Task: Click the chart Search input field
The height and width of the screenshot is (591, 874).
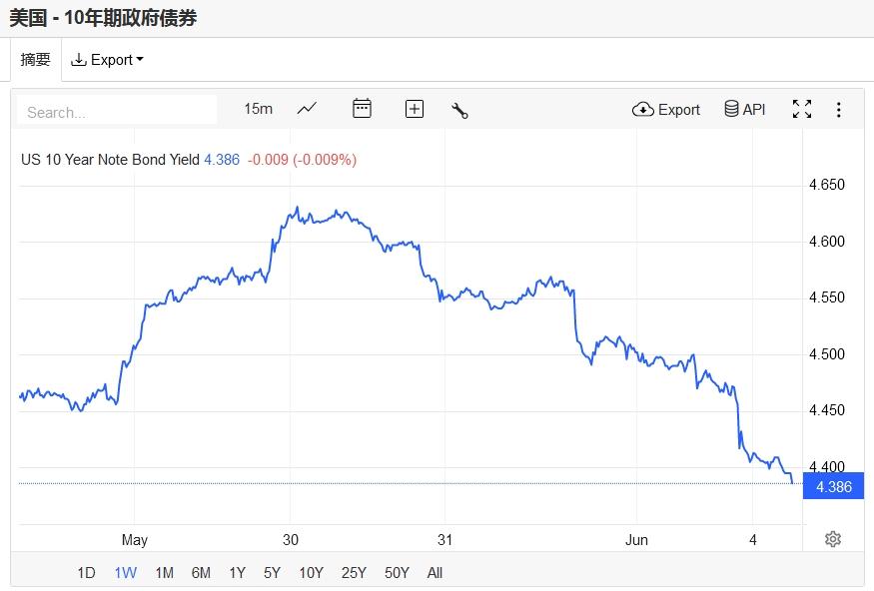Action: click(117, 111)
